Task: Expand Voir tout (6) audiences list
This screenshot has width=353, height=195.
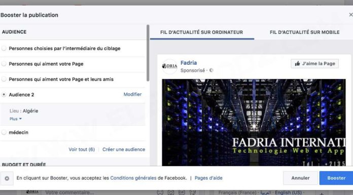Action: coord(82,149)
